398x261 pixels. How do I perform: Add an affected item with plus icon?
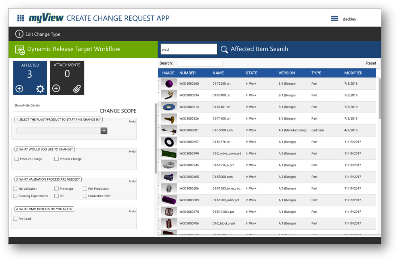point(19,89)
